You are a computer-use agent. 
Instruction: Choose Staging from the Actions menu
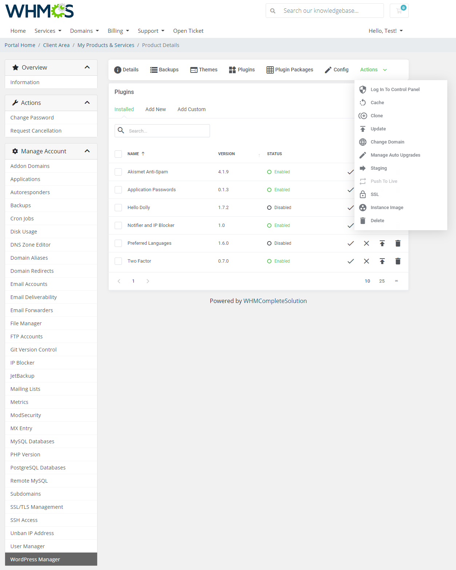click(378, 168)
